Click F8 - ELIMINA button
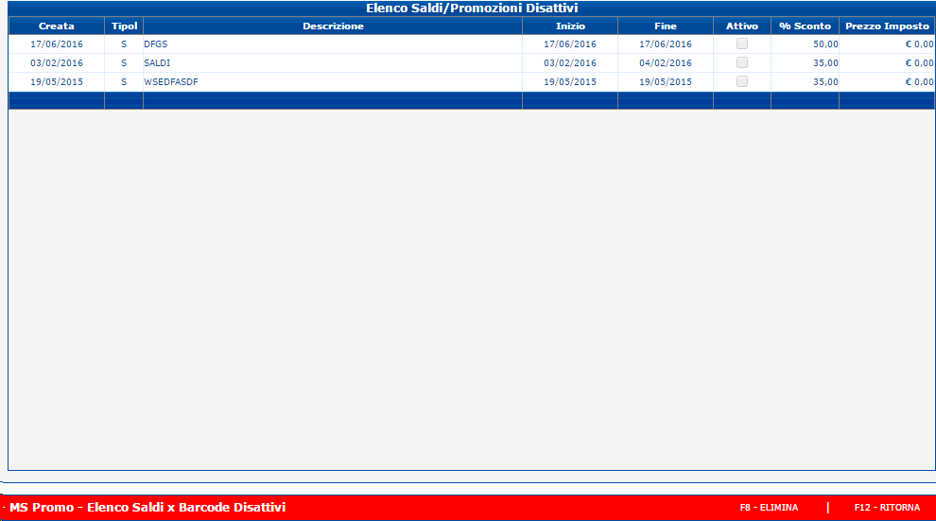Image resolution: width=936 pixels, height=521 pixels. click(x=769, y=507)
